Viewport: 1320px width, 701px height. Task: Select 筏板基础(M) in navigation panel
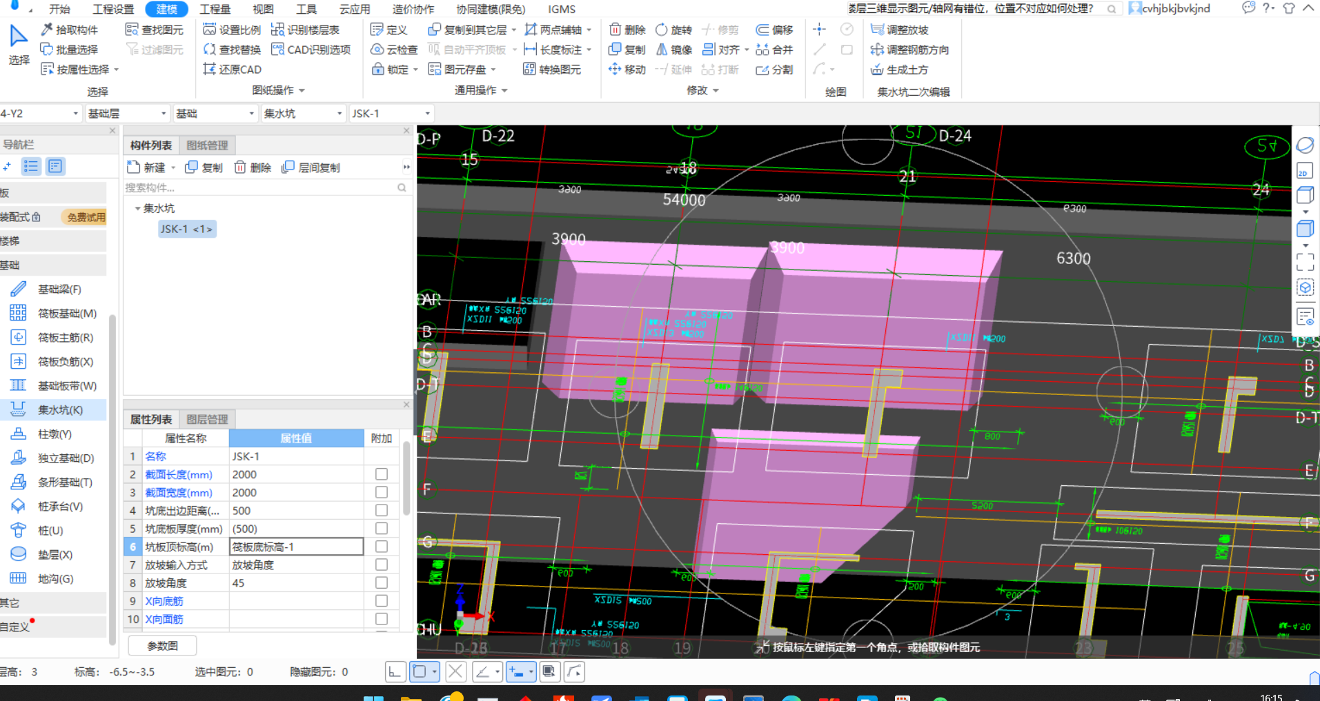pos(54,314)
